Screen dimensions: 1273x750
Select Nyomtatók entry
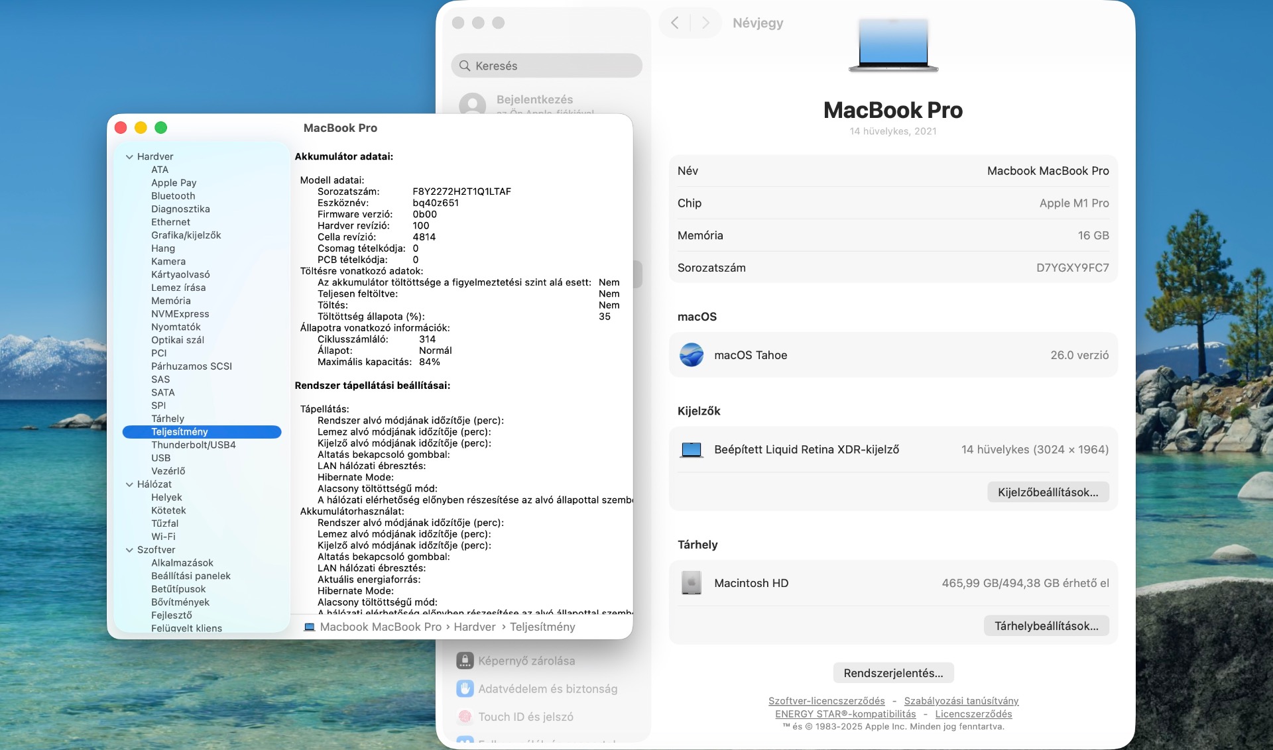[176, 327]
